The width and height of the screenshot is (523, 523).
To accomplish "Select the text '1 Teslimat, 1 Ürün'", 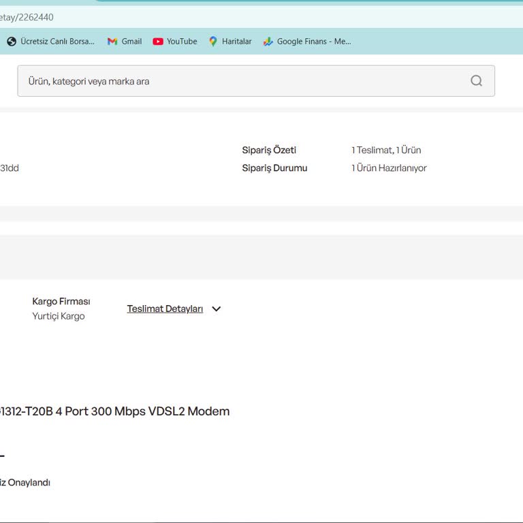I will click(x=386, y=150).
